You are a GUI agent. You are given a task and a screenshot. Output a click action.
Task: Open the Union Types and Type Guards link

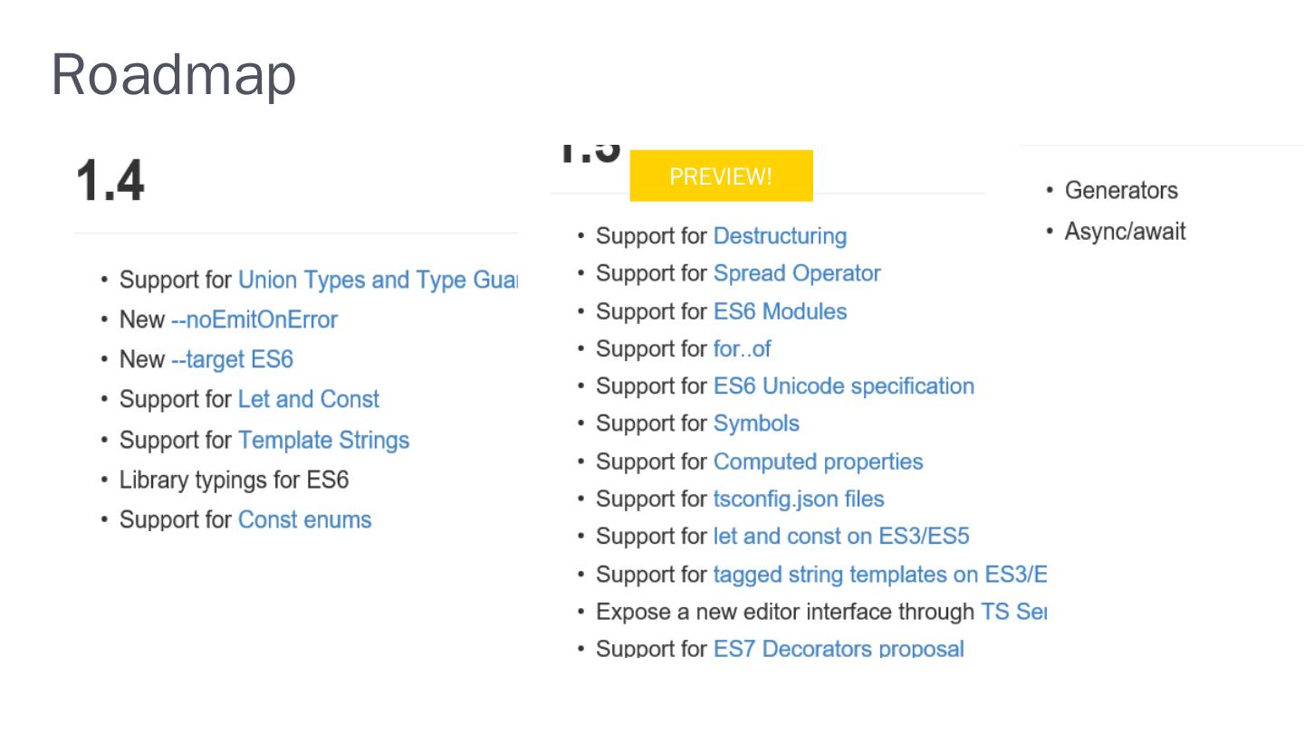pyautogui.click(x=377, y=281)
